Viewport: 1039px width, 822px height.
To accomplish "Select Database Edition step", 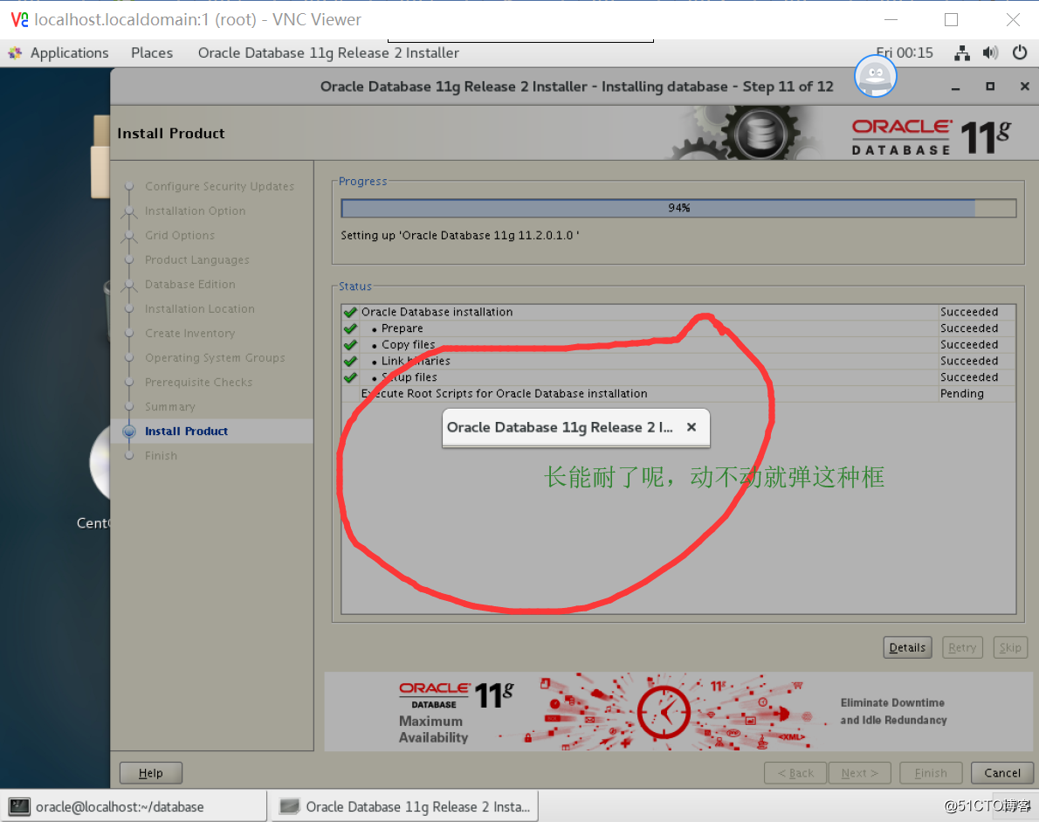I will click(189, 285).
